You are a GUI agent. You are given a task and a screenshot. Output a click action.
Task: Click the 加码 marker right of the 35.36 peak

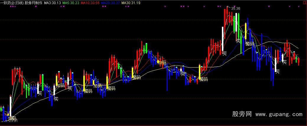250,44
